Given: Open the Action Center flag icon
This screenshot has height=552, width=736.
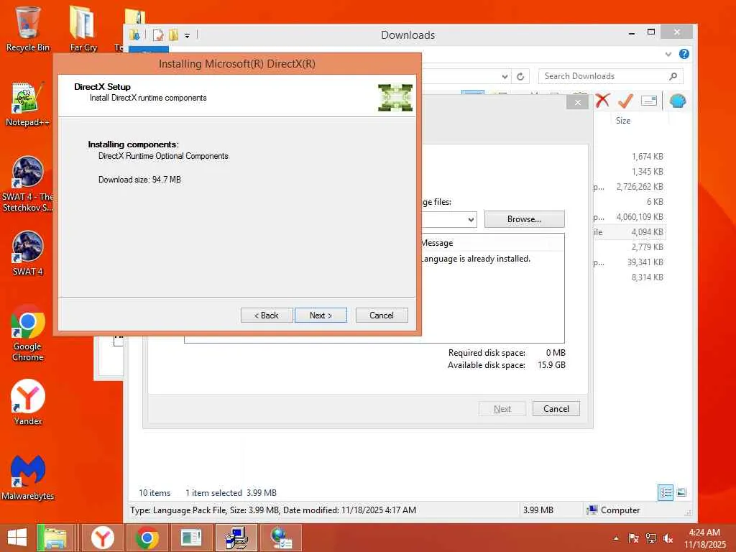Looking at the screenshot, I should (x=633, y=538).
